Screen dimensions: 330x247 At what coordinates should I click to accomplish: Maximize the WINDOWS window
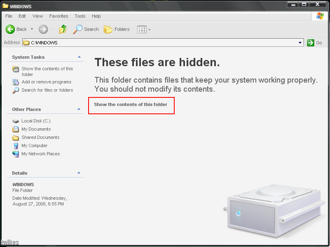click(x=304, y=4)
